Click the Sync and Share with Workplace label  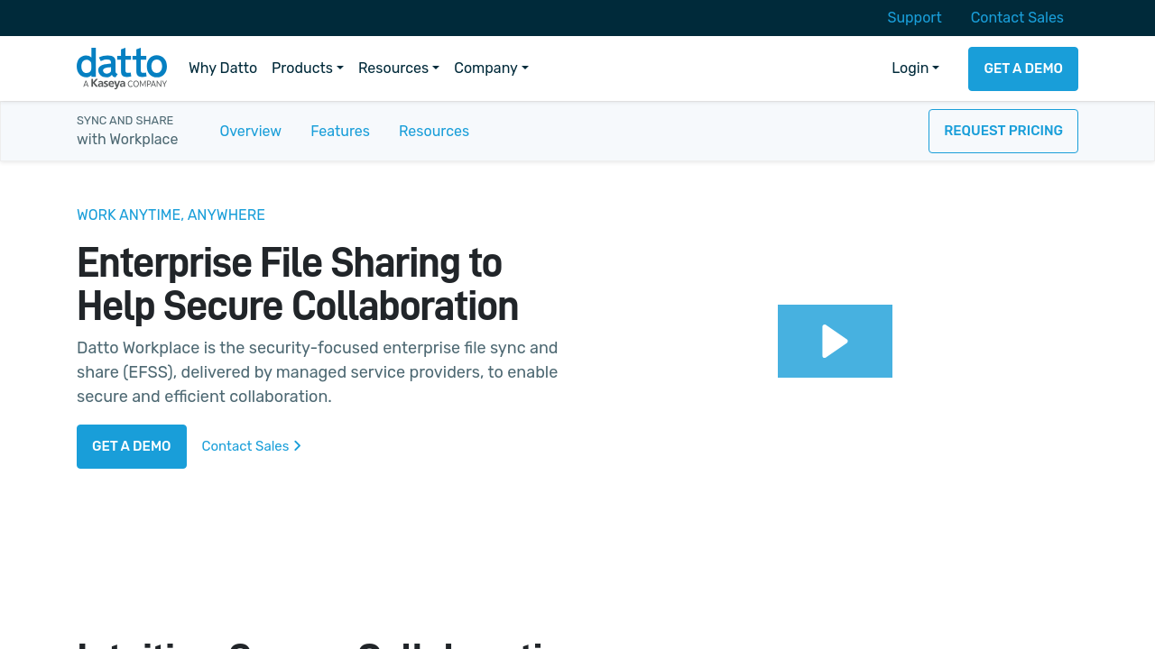(x=127, y=131)
